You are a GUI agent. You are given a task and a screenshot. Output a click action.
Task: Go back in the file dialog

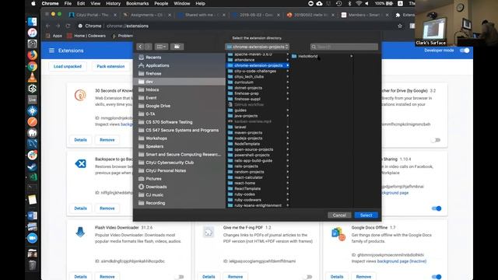tap(140, 47)
